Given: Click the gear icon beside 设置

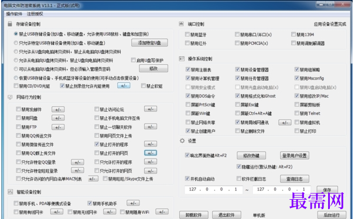Looking at the screenshot, I should (182, 141).
